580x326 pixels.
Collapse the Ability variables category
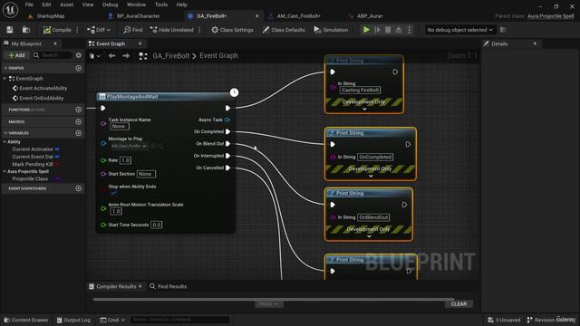pos(5,142)
